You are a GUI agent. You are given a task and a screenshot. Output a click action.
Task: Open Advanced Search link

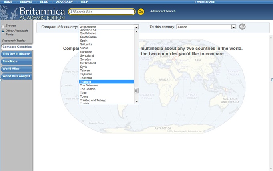click(163, 11)
